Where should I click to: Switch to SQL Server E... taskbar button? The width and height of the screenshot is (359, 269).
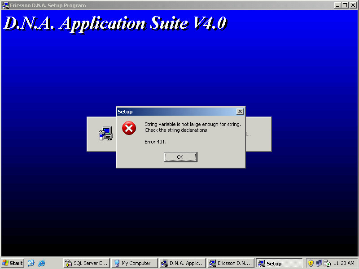(87, 263)
